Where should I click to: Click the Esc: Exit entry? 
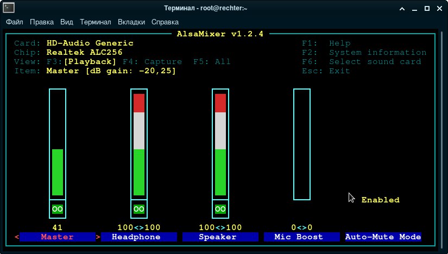pyautogui.click(x=326, y=71)
